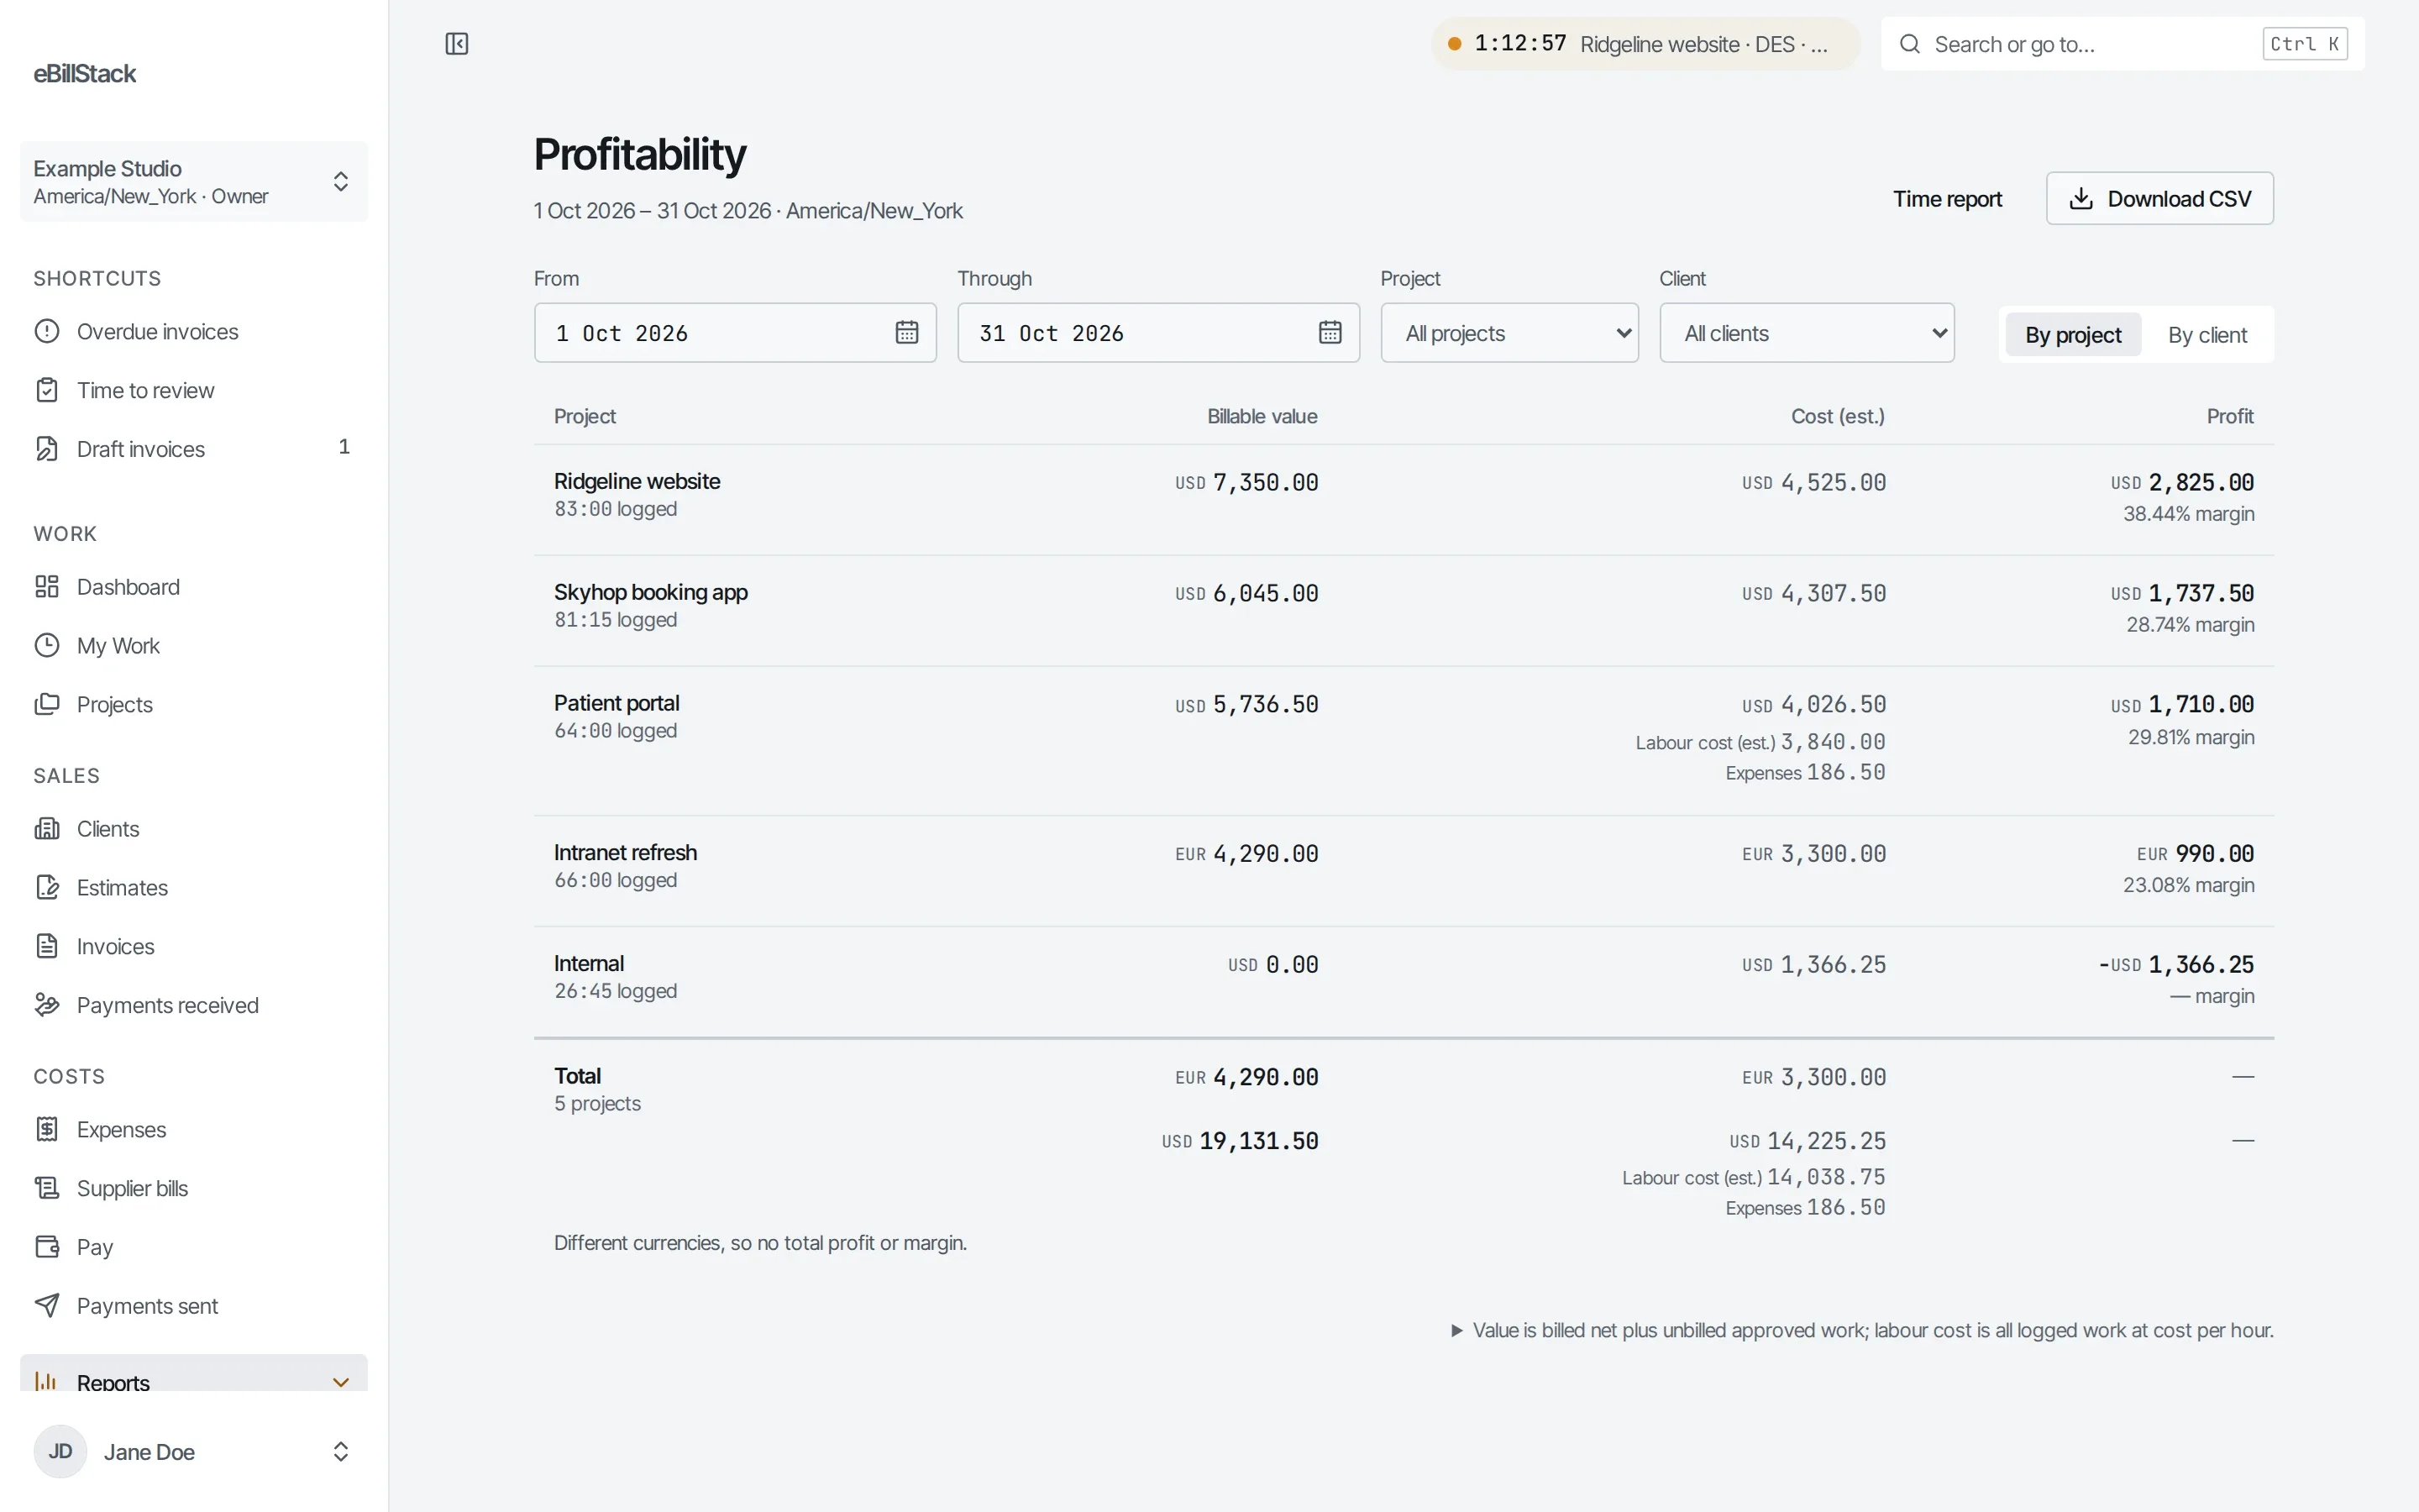Go to Time to review
This screenshot has width=2419, height=1512.
point(194,390)
